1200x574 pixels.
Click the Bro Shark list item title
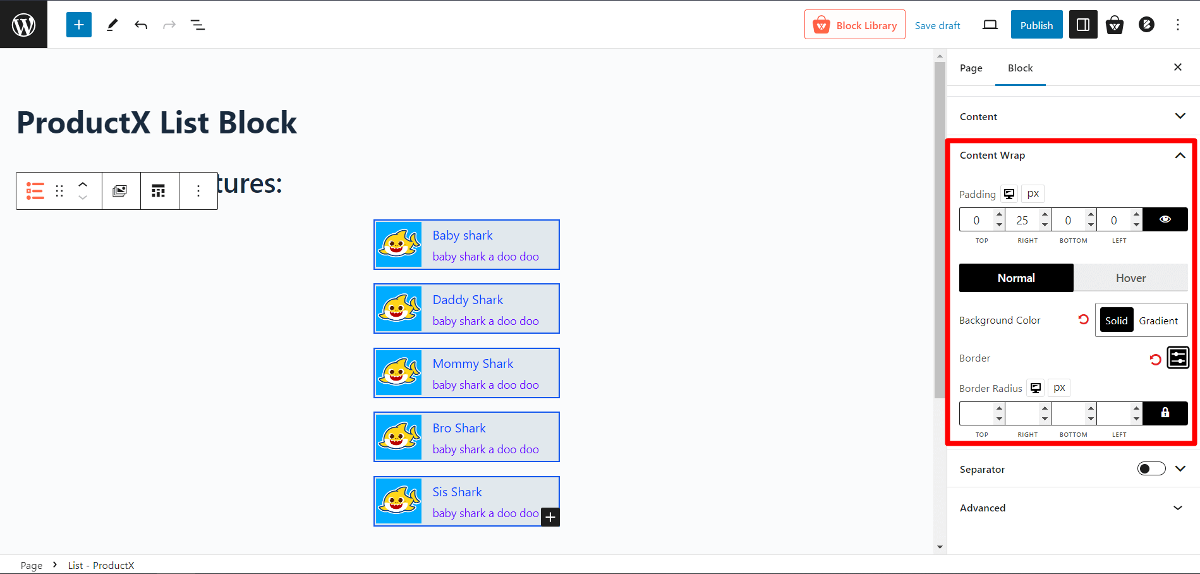(x=459, y=428)
